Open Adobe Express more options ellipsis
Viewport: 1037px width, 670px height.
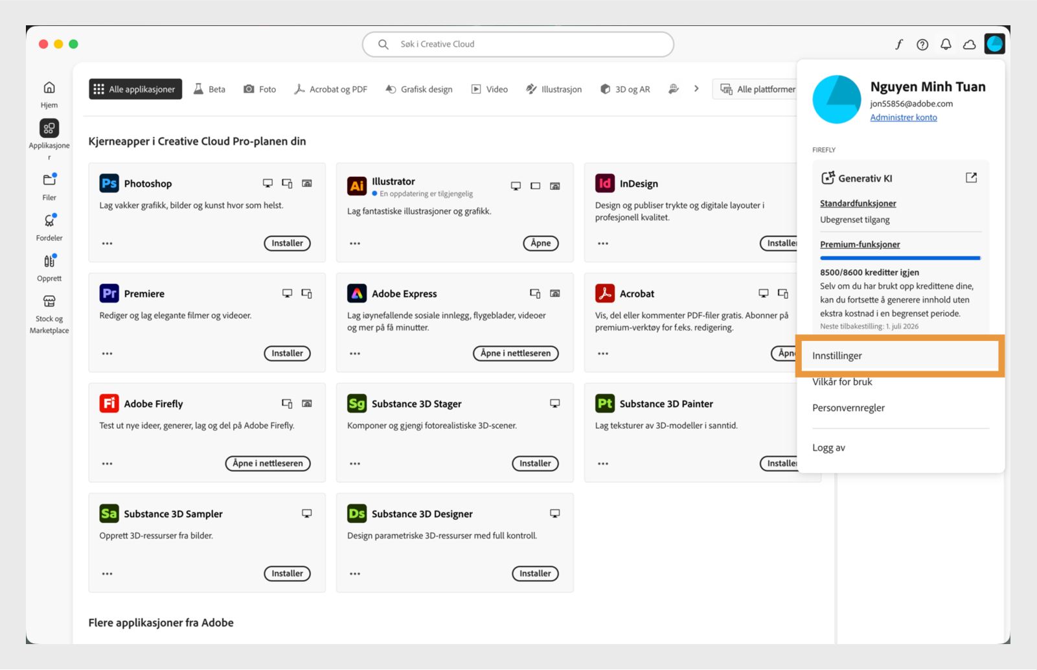(355, 354)
